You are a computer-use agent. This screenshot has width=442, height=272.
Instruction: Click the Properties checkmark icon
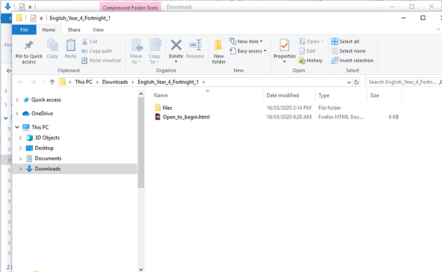coord(285,45)
